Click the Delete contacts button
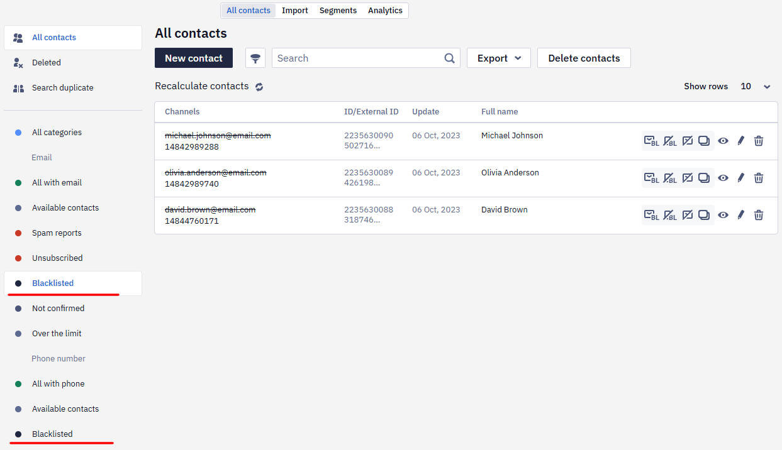782x450 pixels. (584, 58)
